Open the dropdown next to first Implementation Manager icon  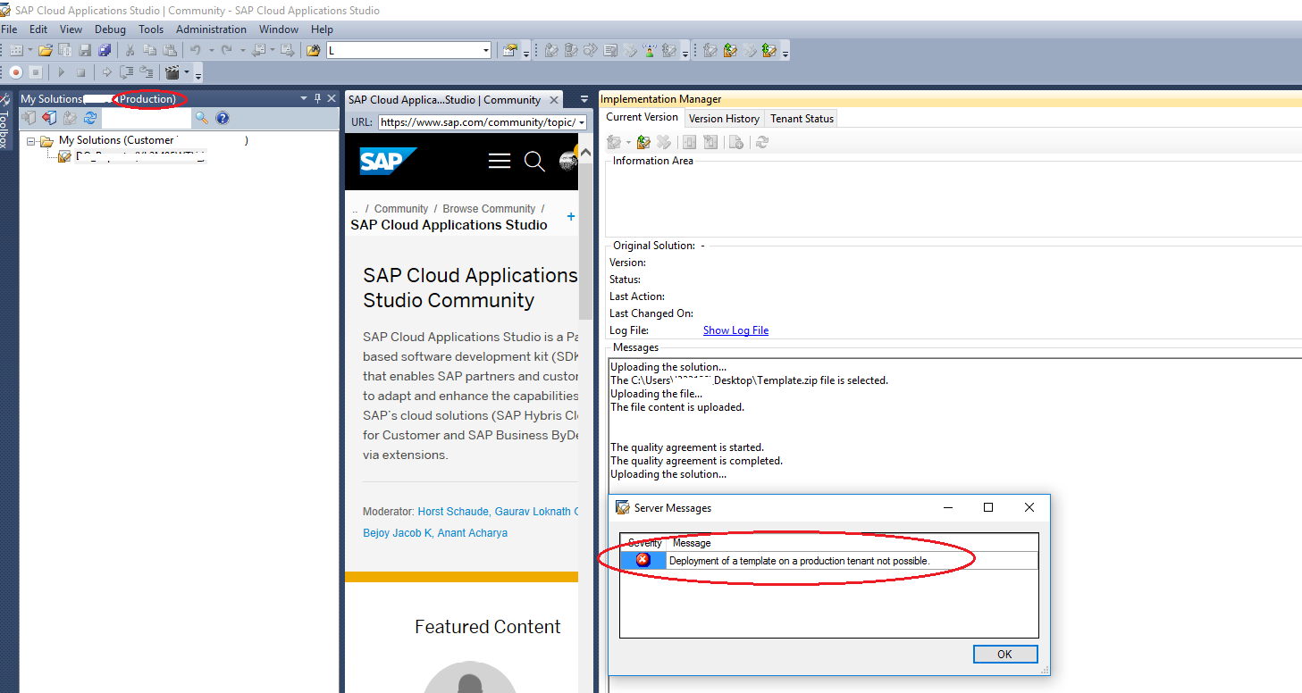coord(627,142)
